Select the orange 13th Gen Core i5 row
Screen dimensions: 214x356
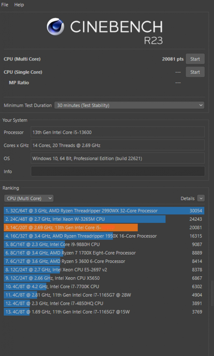tap(104, 227)
